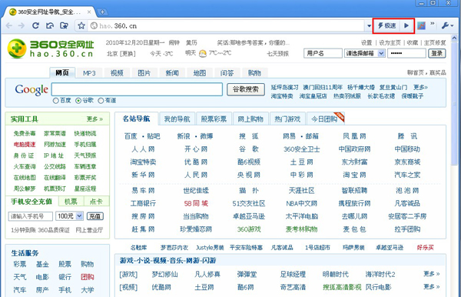Switch search to the 视频 tab

(117, 72)
